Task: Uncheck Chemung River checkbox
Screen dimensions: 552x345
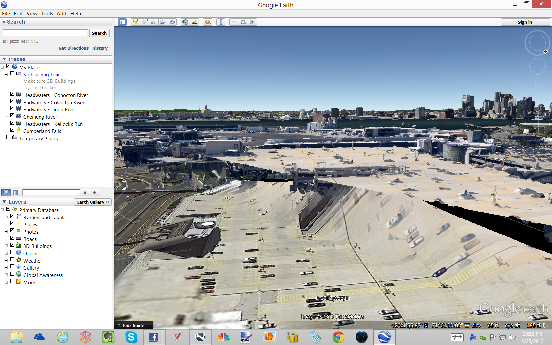Action: pyautogui.click(x=12, y=116)
